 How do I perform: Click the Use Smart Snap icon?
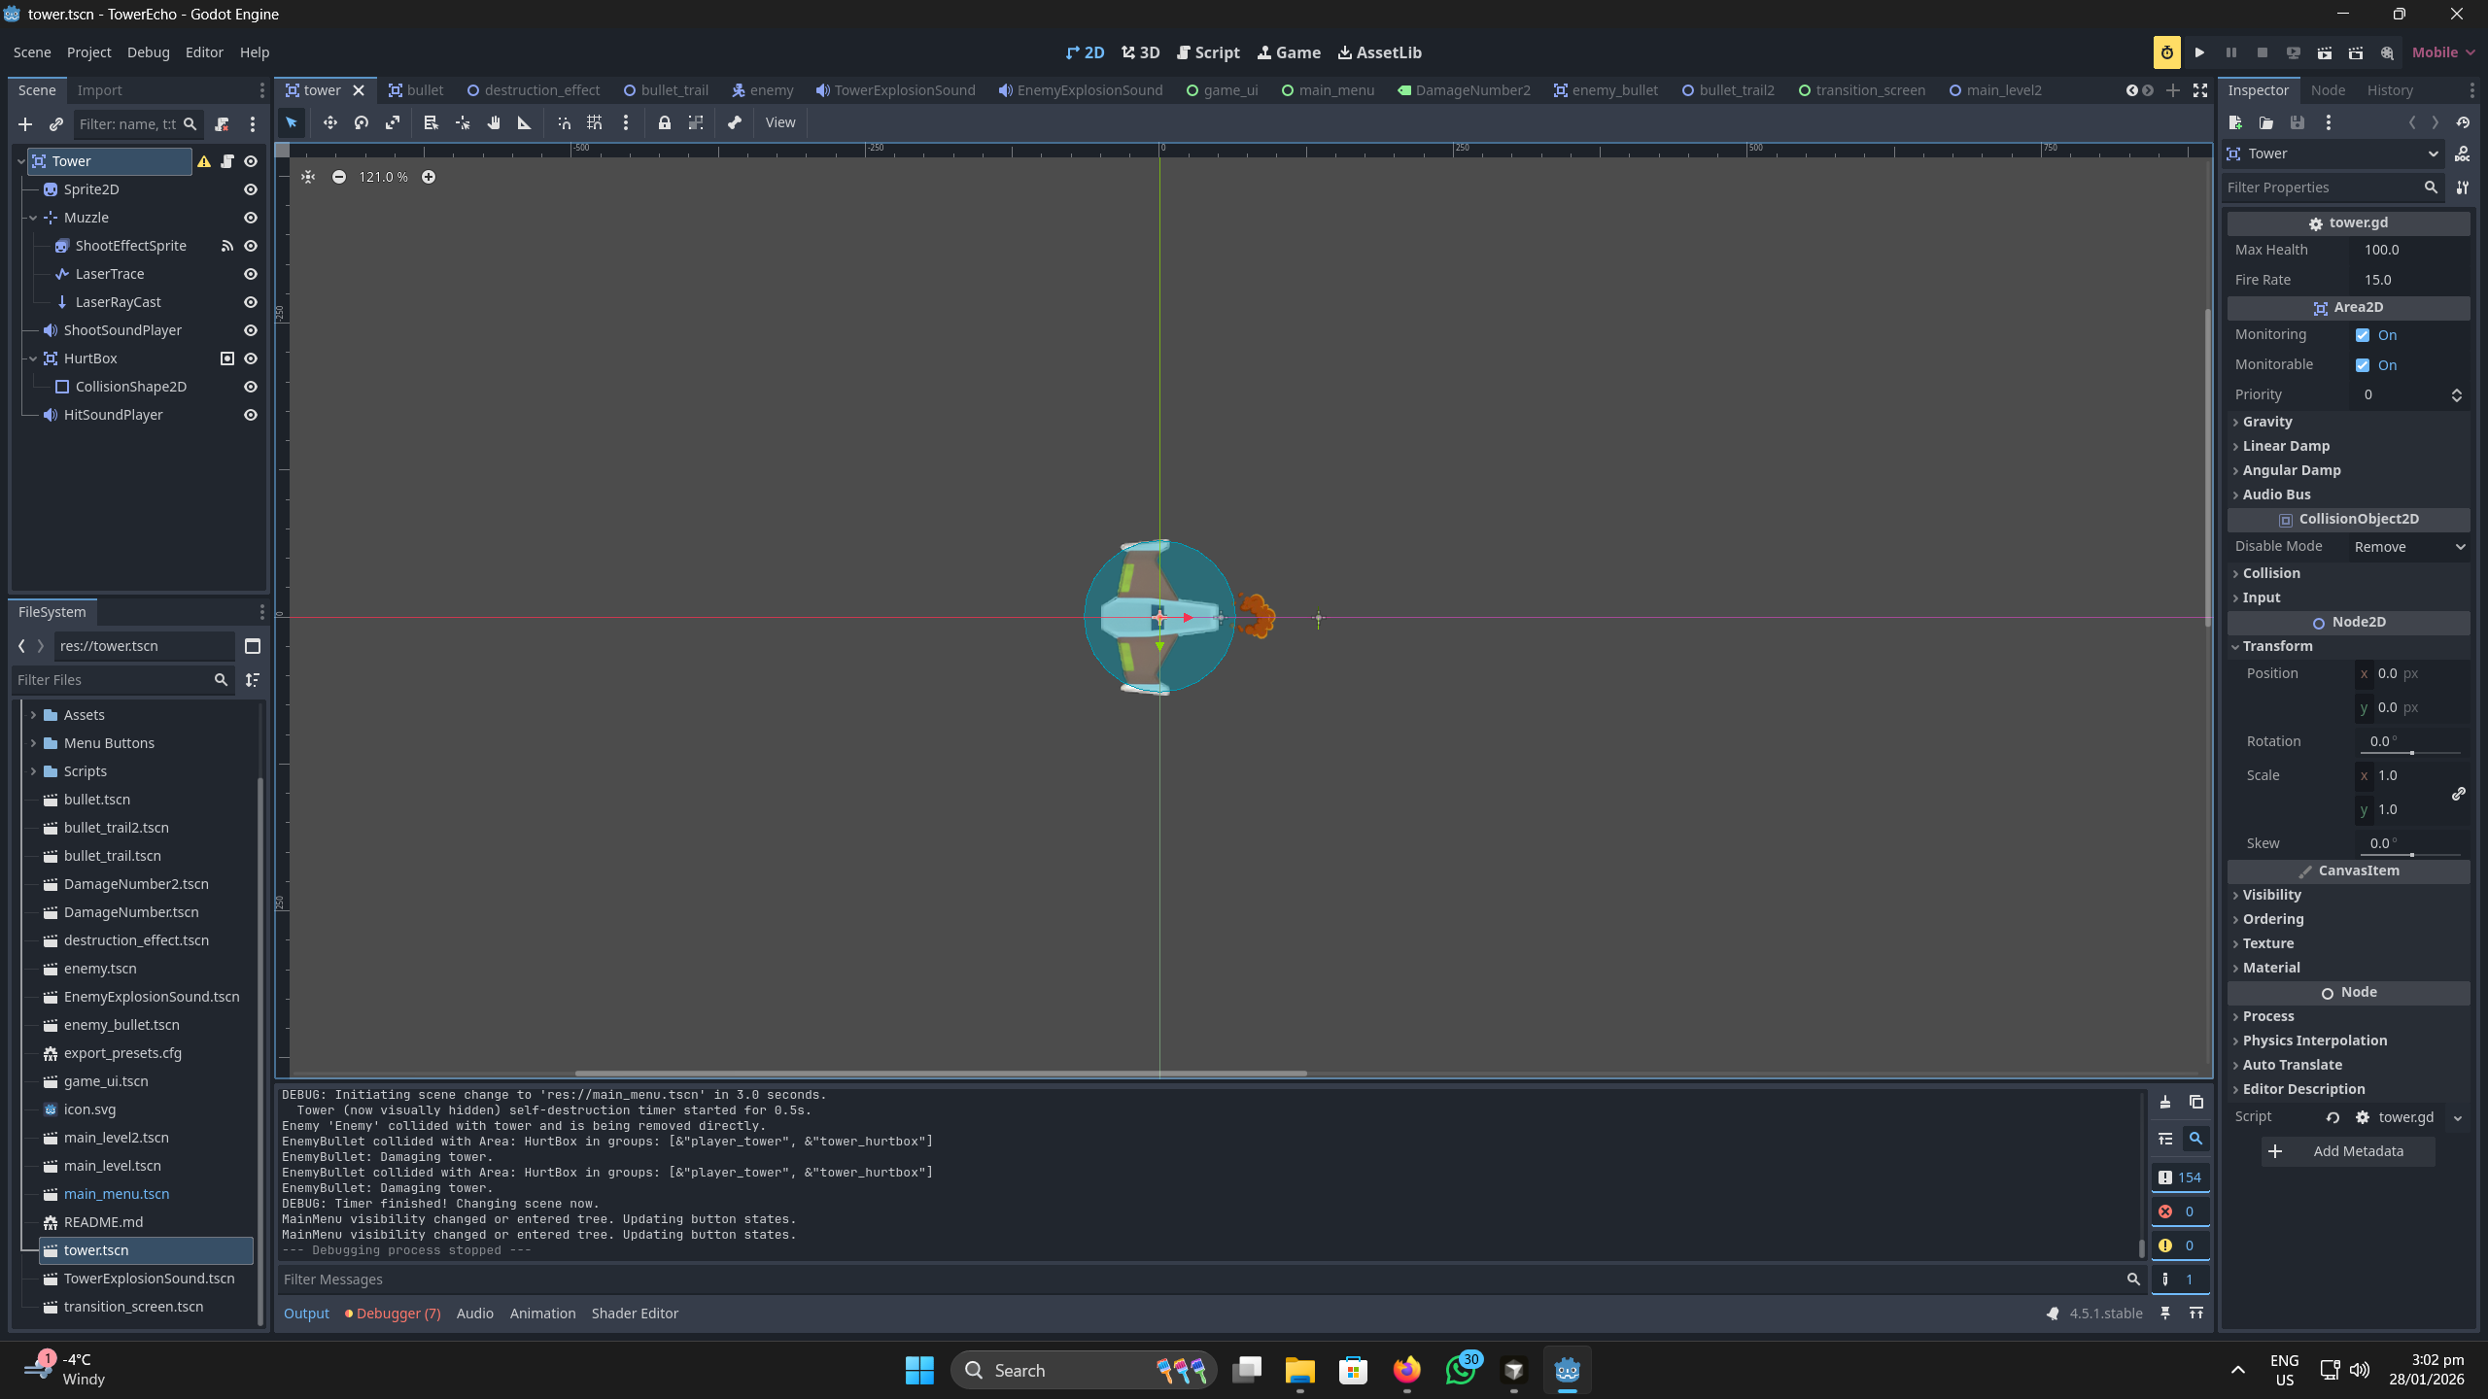565,122
